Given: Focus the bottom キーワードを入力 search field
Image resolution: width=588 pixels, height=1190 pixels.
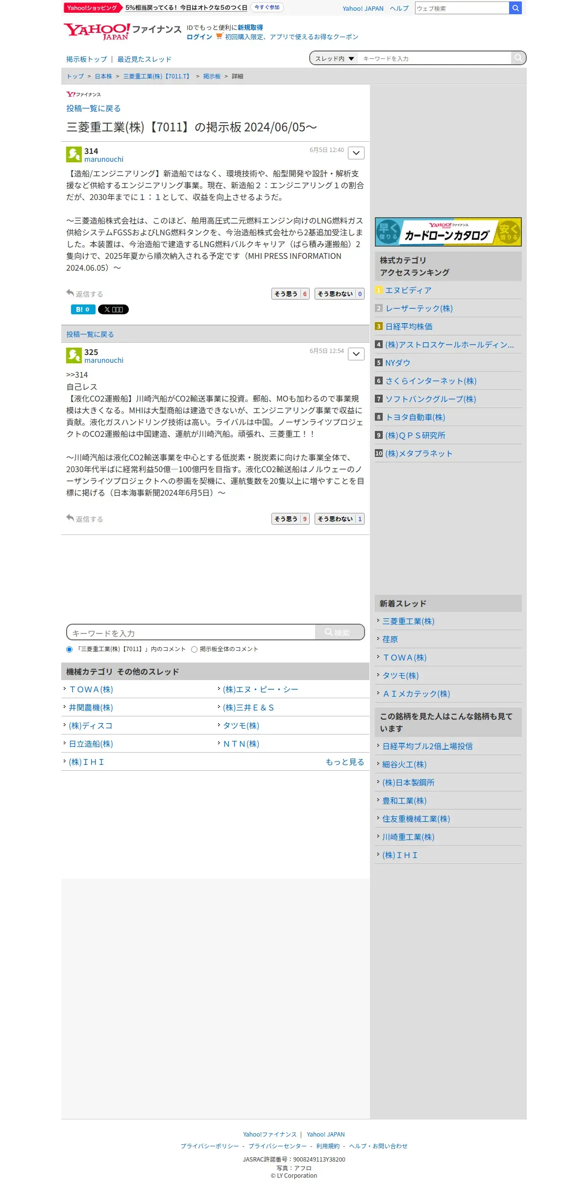Looking at the screenshot, I should tap(191, 633).
